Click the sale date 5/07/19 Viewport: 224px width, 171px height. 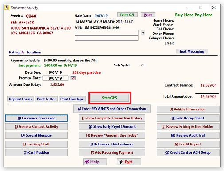tap(101, 15)
